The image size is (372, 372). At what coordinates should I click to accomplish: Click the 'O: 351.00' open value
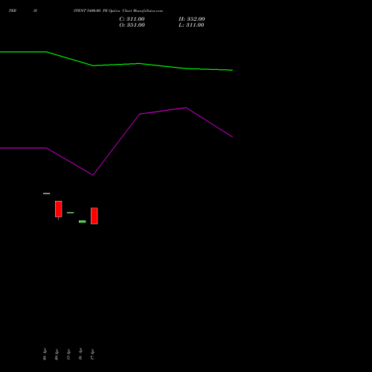[x=132, y=25]
